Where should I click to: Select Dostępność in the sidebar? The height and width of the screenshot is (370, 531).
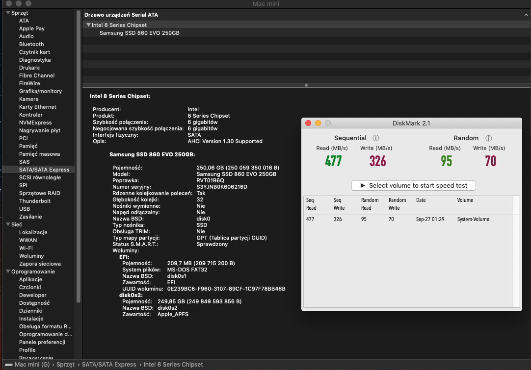pyautogui.click(x=34, y=303)
